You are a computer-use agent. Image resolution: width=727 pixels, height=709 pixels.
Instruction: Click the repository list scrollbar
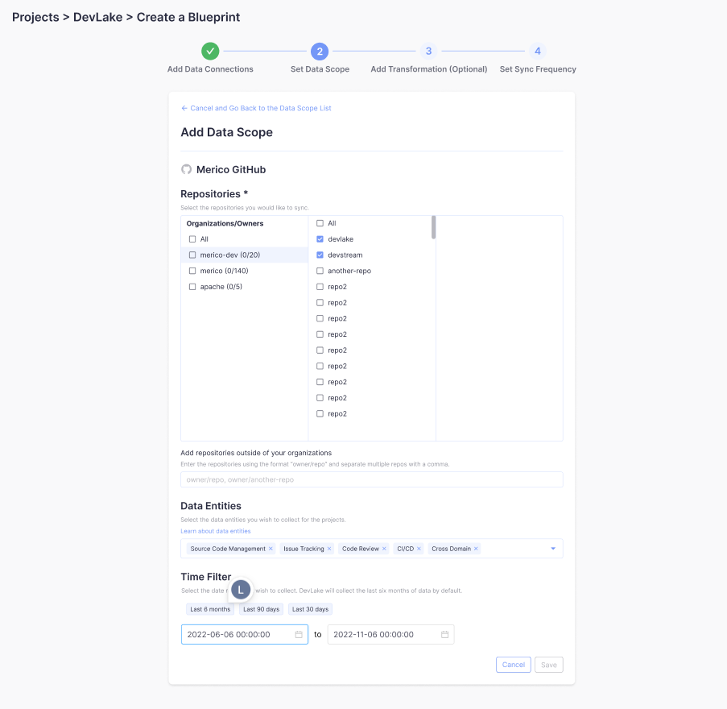(433, 227)
